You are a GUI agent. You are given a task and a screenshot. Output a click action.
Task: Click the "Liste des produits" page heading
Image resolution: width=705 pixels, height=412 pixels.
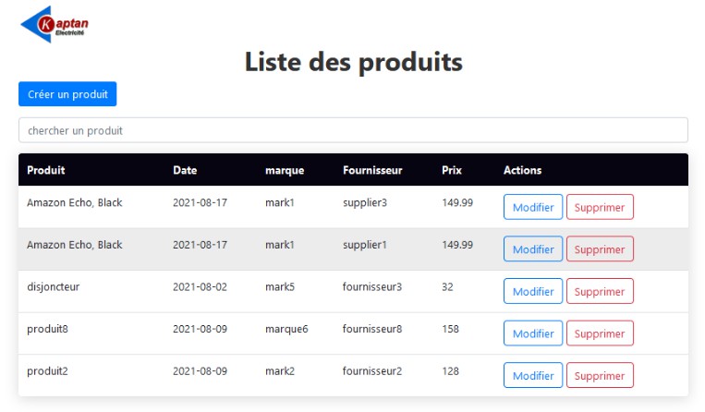click(x=353, y=62)
